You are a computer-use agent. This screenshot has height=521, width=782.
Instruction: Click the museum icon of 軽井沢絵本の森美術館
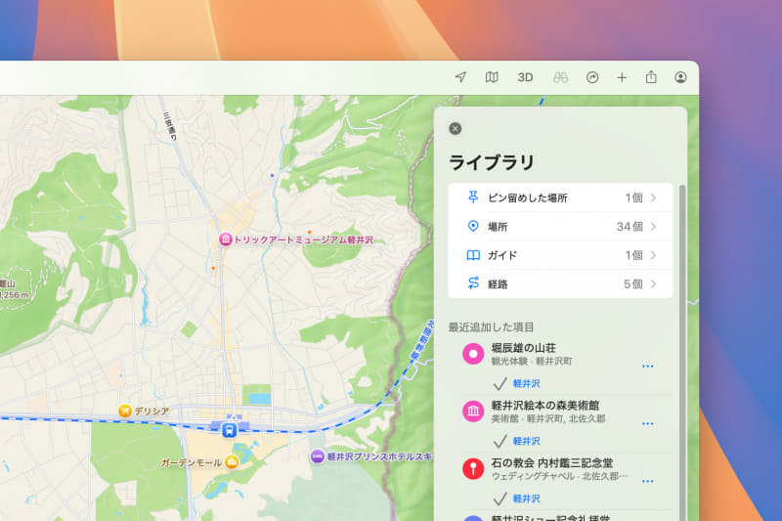click(473, 412)
